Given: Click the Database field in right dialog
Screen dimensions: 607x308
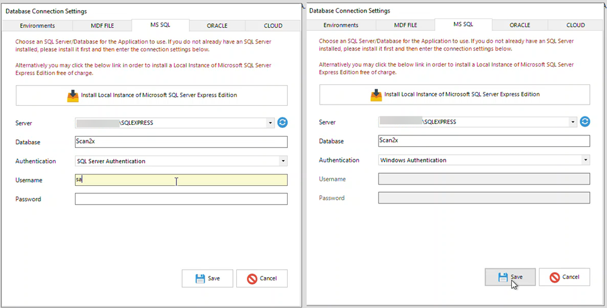Looking at the screenshot, I should (x=484, y=141).
